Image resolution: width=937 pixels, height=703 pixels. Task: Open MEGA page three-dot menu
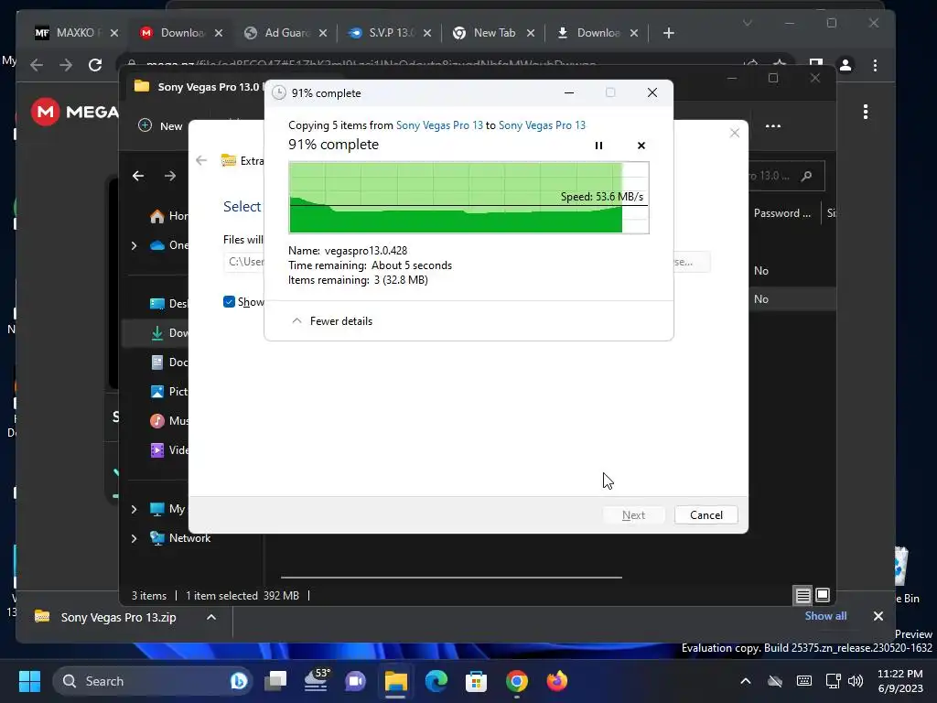[866, 112]
